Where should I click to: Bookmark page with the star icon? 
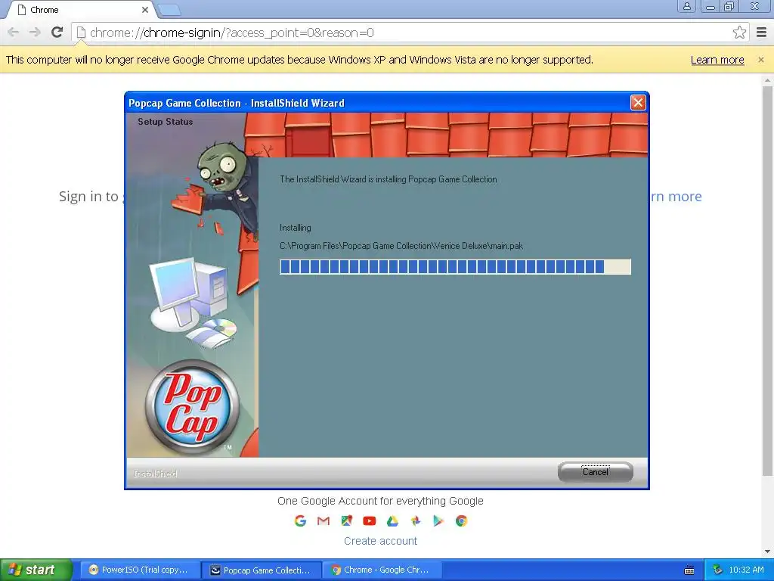[739, 33]
